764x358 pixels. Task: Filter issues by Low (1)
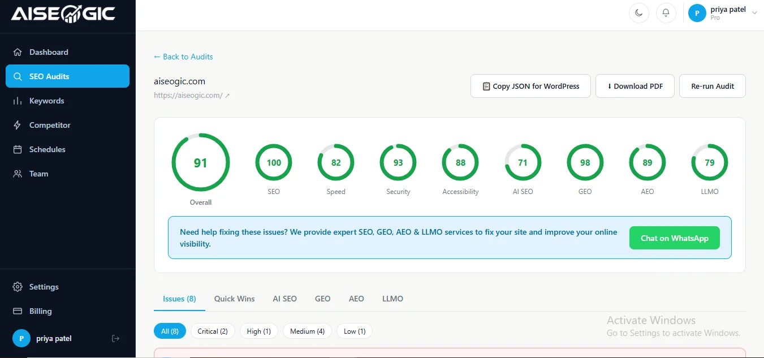point(355,331)
